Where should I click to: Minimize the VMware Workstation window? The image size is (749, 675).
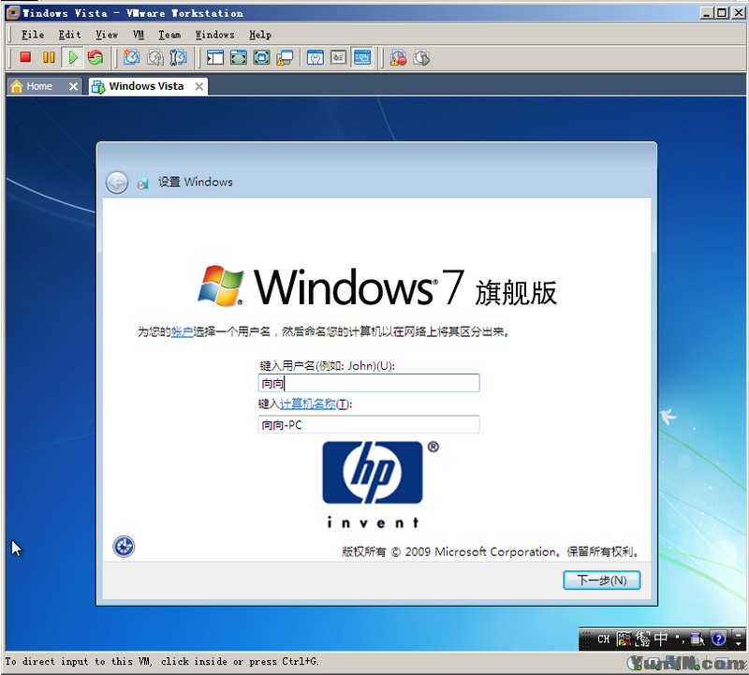(x=707, y=13)
